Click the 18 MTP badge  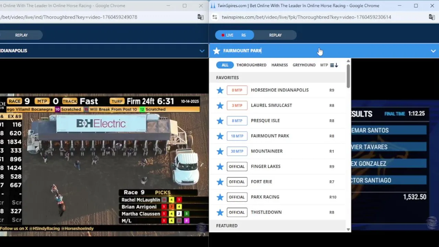coord(237,136)
